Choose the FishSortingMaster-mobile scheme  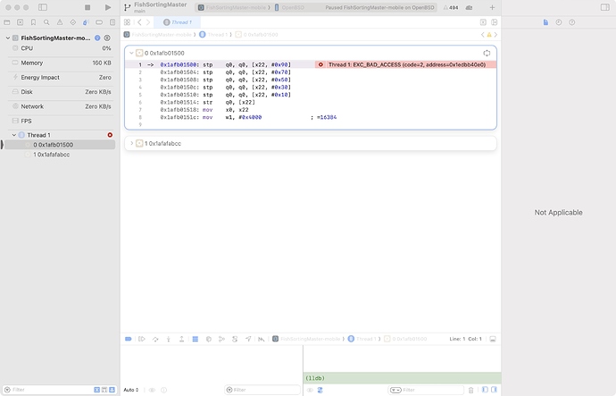tap(234, 7)
